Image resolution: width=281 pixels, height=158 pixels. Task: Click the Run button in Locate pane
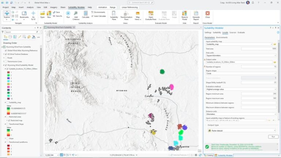[x=273, y=137]
